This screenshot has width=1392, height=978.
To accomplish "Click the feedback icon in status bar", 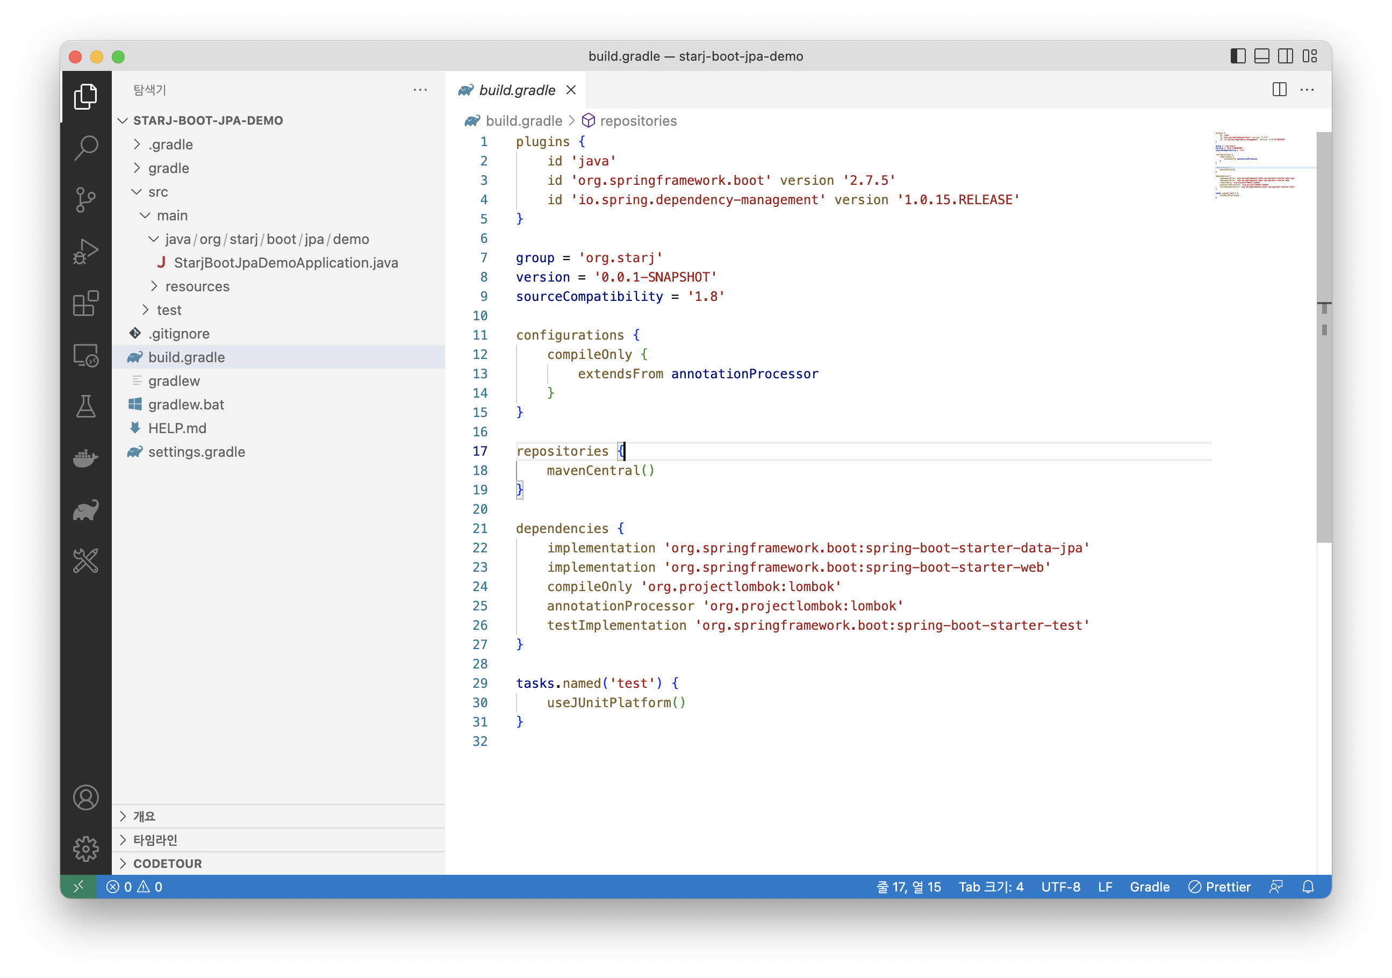I will coord(1275,887).
